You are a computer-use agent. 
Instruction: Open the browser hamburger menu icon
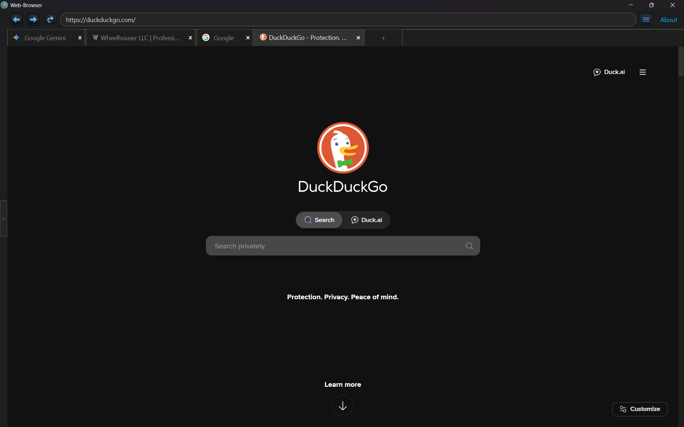point(646,20)
